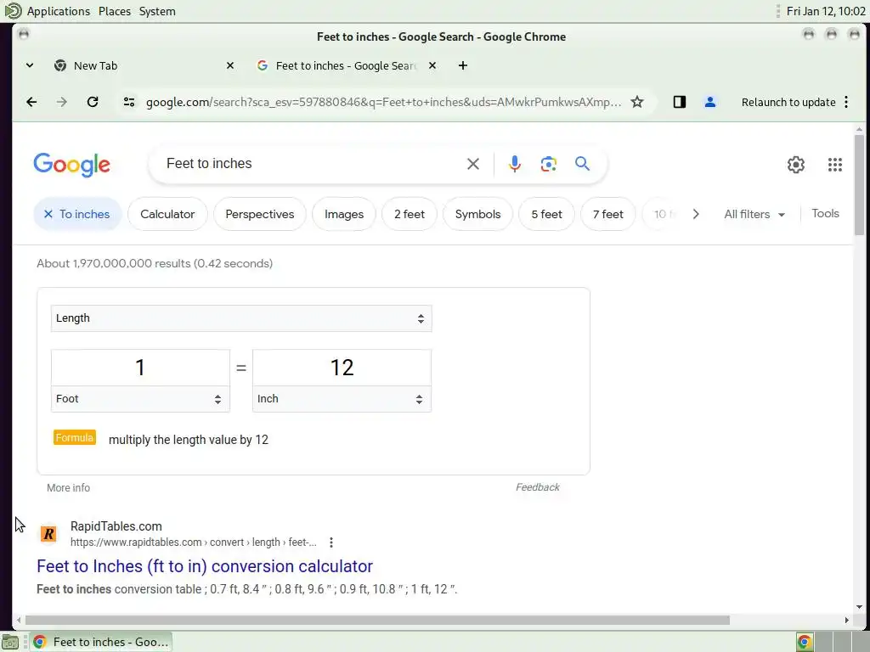870x652 pixels.
Task: Click the horizontal page scrollbar
Action: (377, 620)
